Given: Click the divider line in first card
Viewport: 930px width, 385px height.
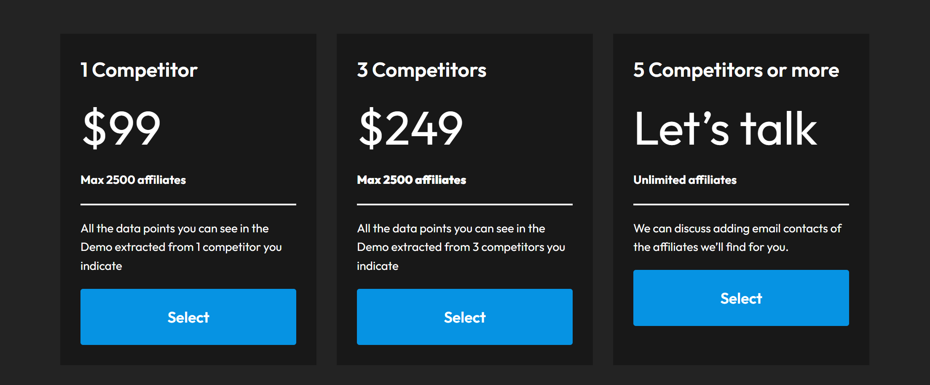Looking at the screenshot, I should pos(188,205).
